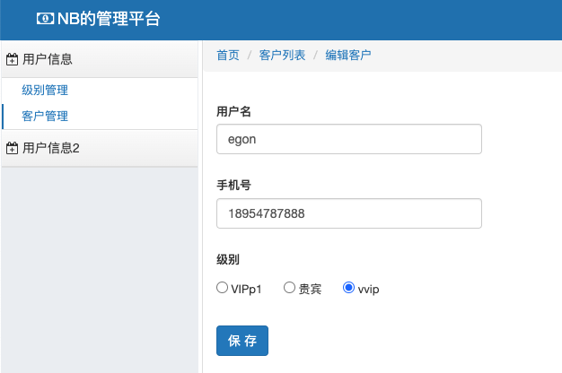Open the NB的管理平台 brand title
Image resolution: width=562 pixels, height=373 pixels.
coord(108,18)
